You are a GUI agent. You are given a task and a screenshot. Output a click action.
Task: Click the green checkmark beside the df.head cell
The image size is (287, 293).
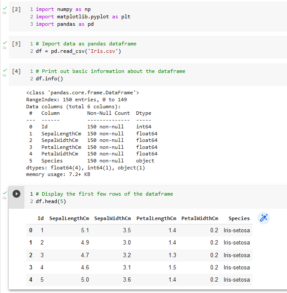point(5,193)
